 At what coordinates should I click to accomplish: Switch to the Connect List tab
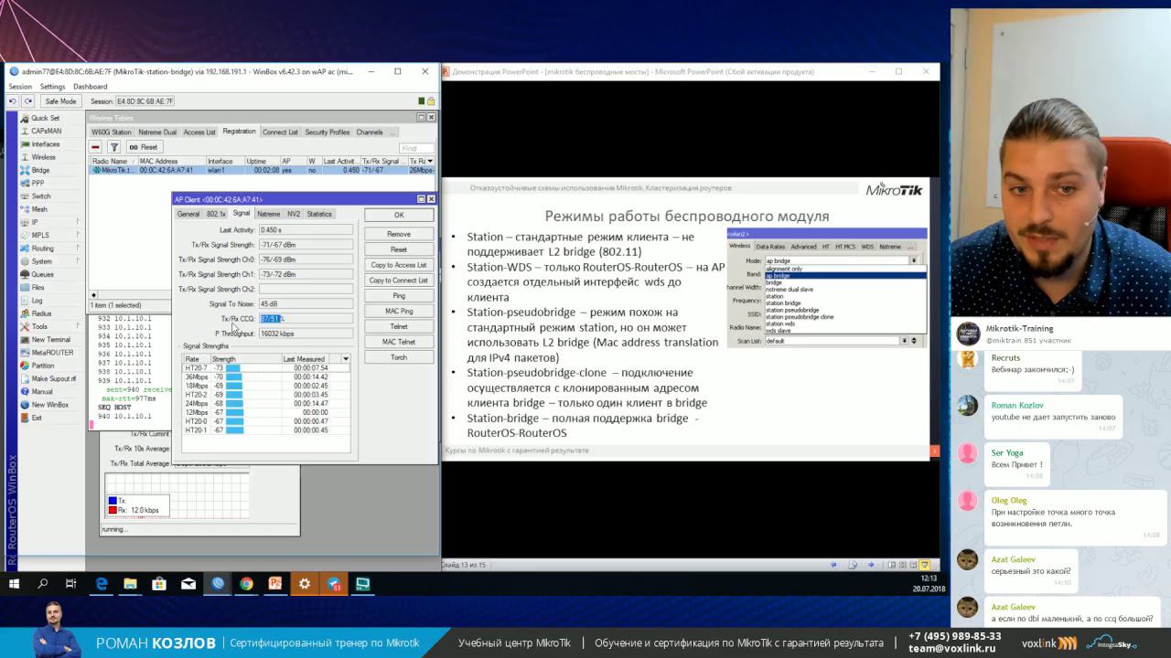pyautogui.click(x=280, y=133)
